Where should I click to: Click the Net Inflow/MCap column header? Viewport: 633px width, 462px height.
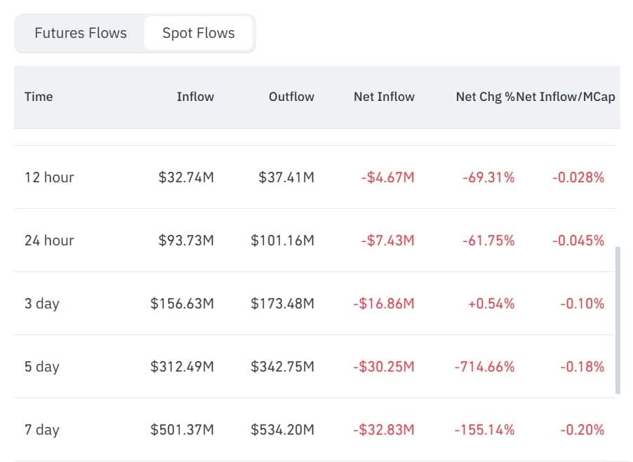[x=566, y=97]
